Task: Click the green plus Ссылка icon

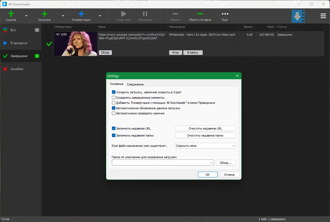Action: (11, 14)
